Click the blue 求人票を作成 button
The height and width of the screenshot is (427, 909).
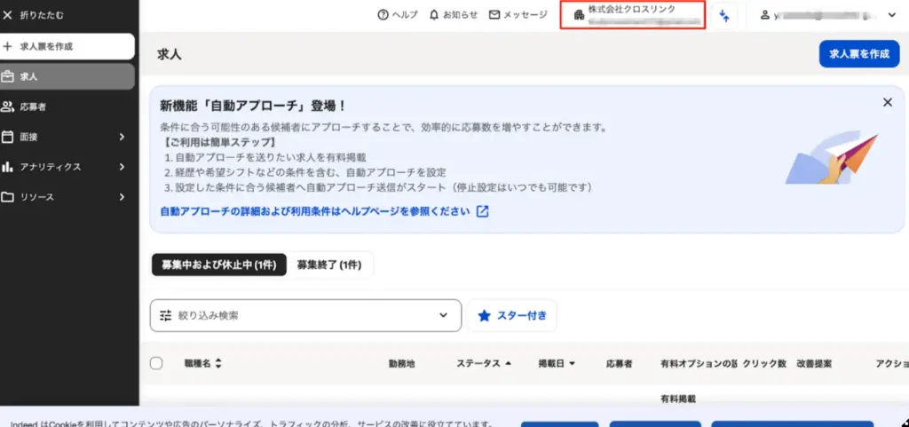tap(858, 54)
